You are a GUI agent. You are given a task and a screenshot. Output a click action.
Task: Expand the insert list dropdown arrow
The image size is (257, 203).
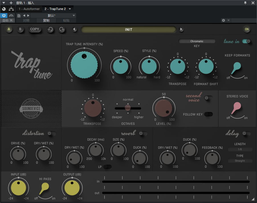(x=70, y=9)
